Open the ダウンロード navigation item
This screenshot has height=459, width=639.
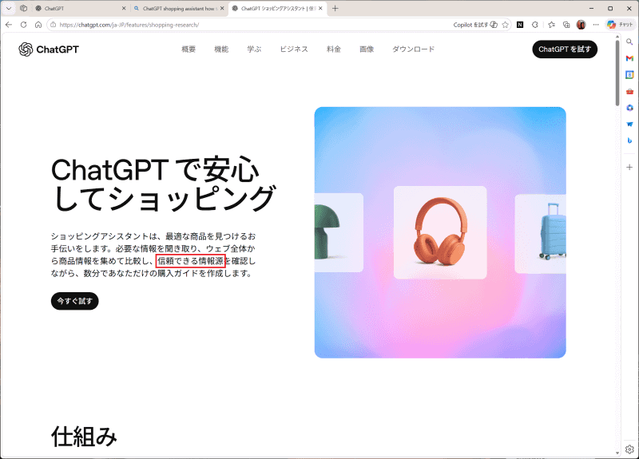413,49
